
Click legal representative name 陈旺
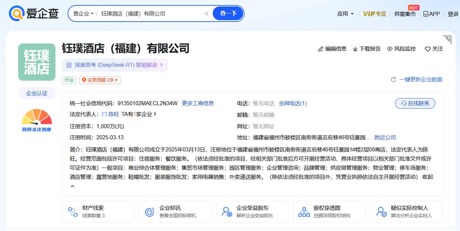(114, 114)
